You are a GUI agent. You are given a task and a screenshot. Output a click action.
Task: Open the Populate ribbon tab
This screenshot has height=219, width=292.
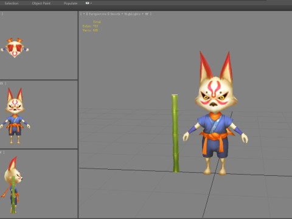(x=71, y=3)
